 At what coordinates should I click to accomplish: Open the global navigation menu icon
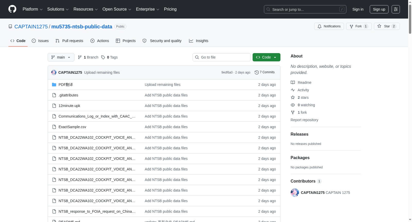click(396, 9)
